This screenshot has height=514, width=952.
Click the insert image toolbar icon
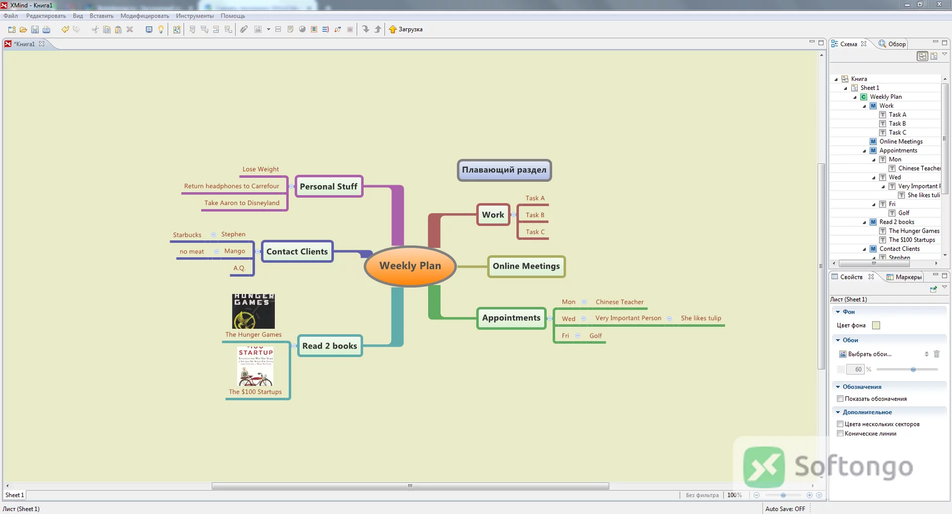[x=258, y=30]
